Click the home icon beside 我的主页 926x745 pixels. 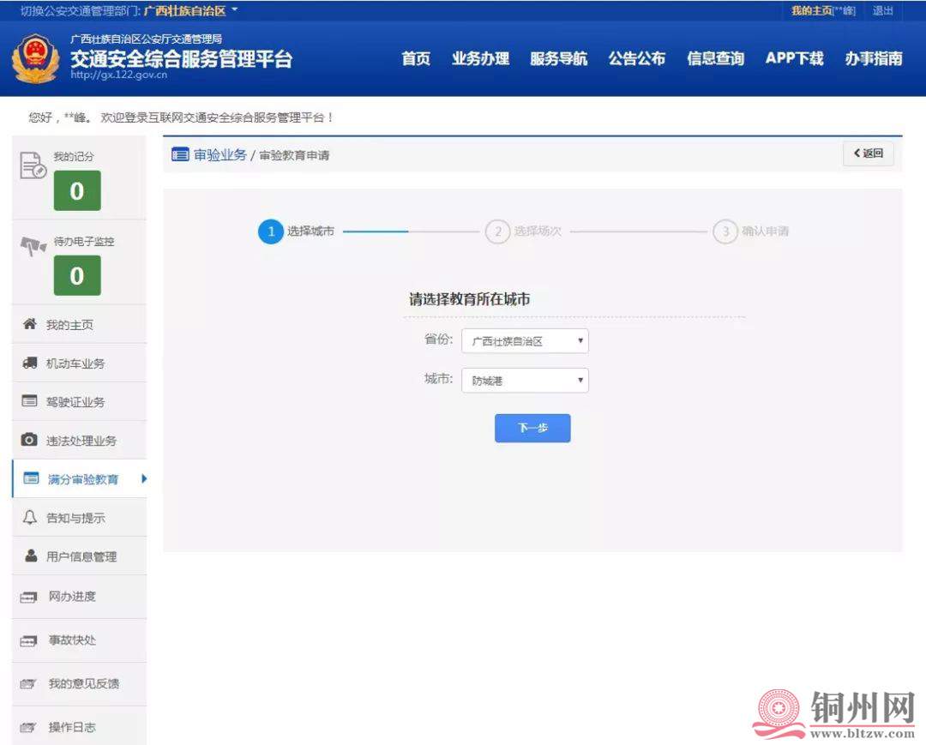click(x=29, y=325)
